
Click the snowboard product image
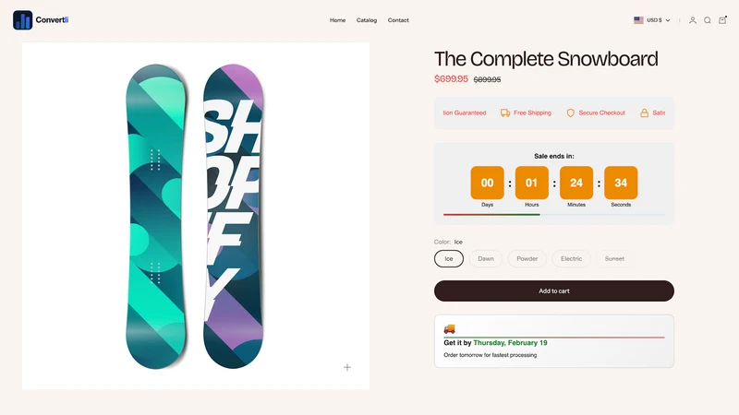(x=196, y=216)
